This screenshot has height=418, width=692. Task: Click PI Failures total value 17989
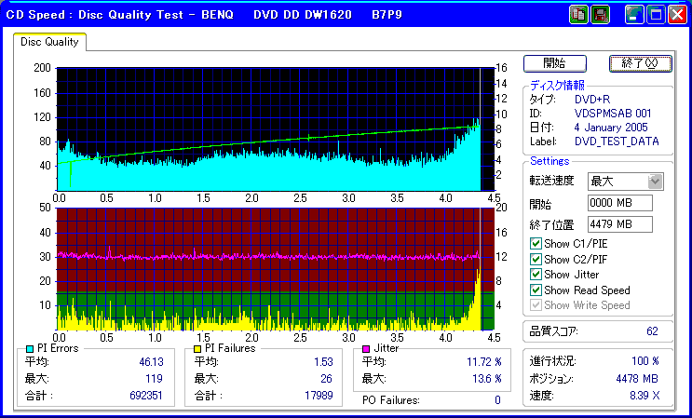(319, 396)
